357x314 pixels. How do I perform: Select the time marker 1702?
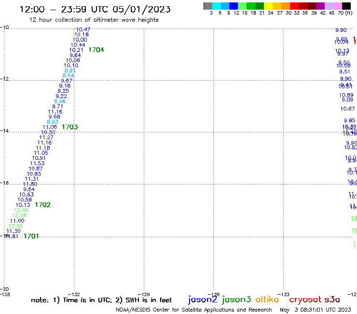coord(43,205)
